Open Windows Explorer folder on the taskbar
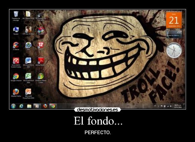The image size is (195, 142). click(x=29, y=106)
